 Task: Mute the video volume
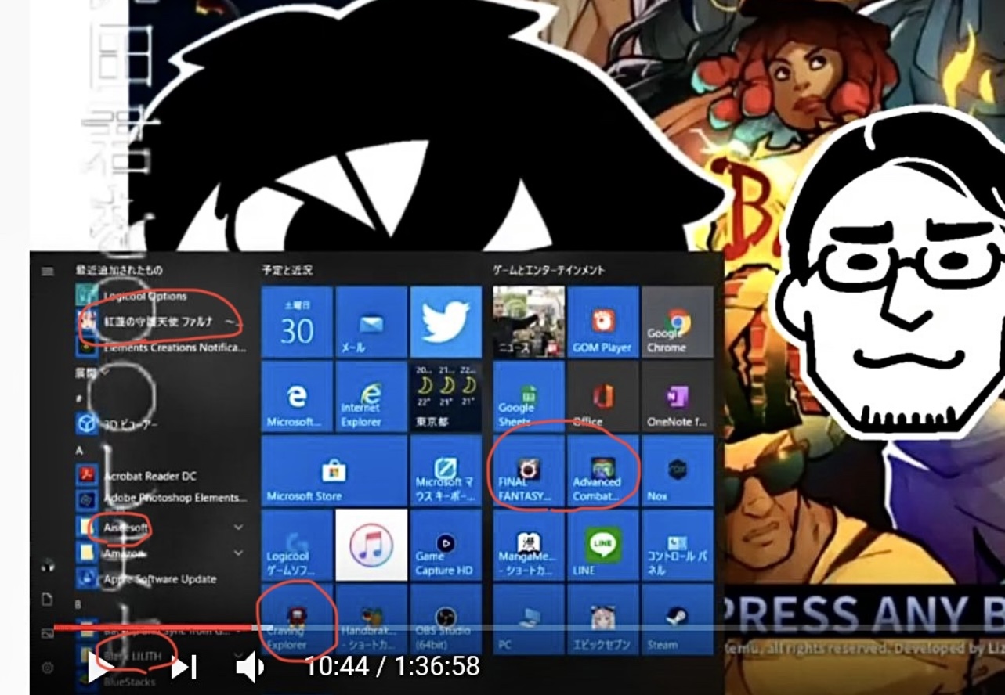click(251, 668)
